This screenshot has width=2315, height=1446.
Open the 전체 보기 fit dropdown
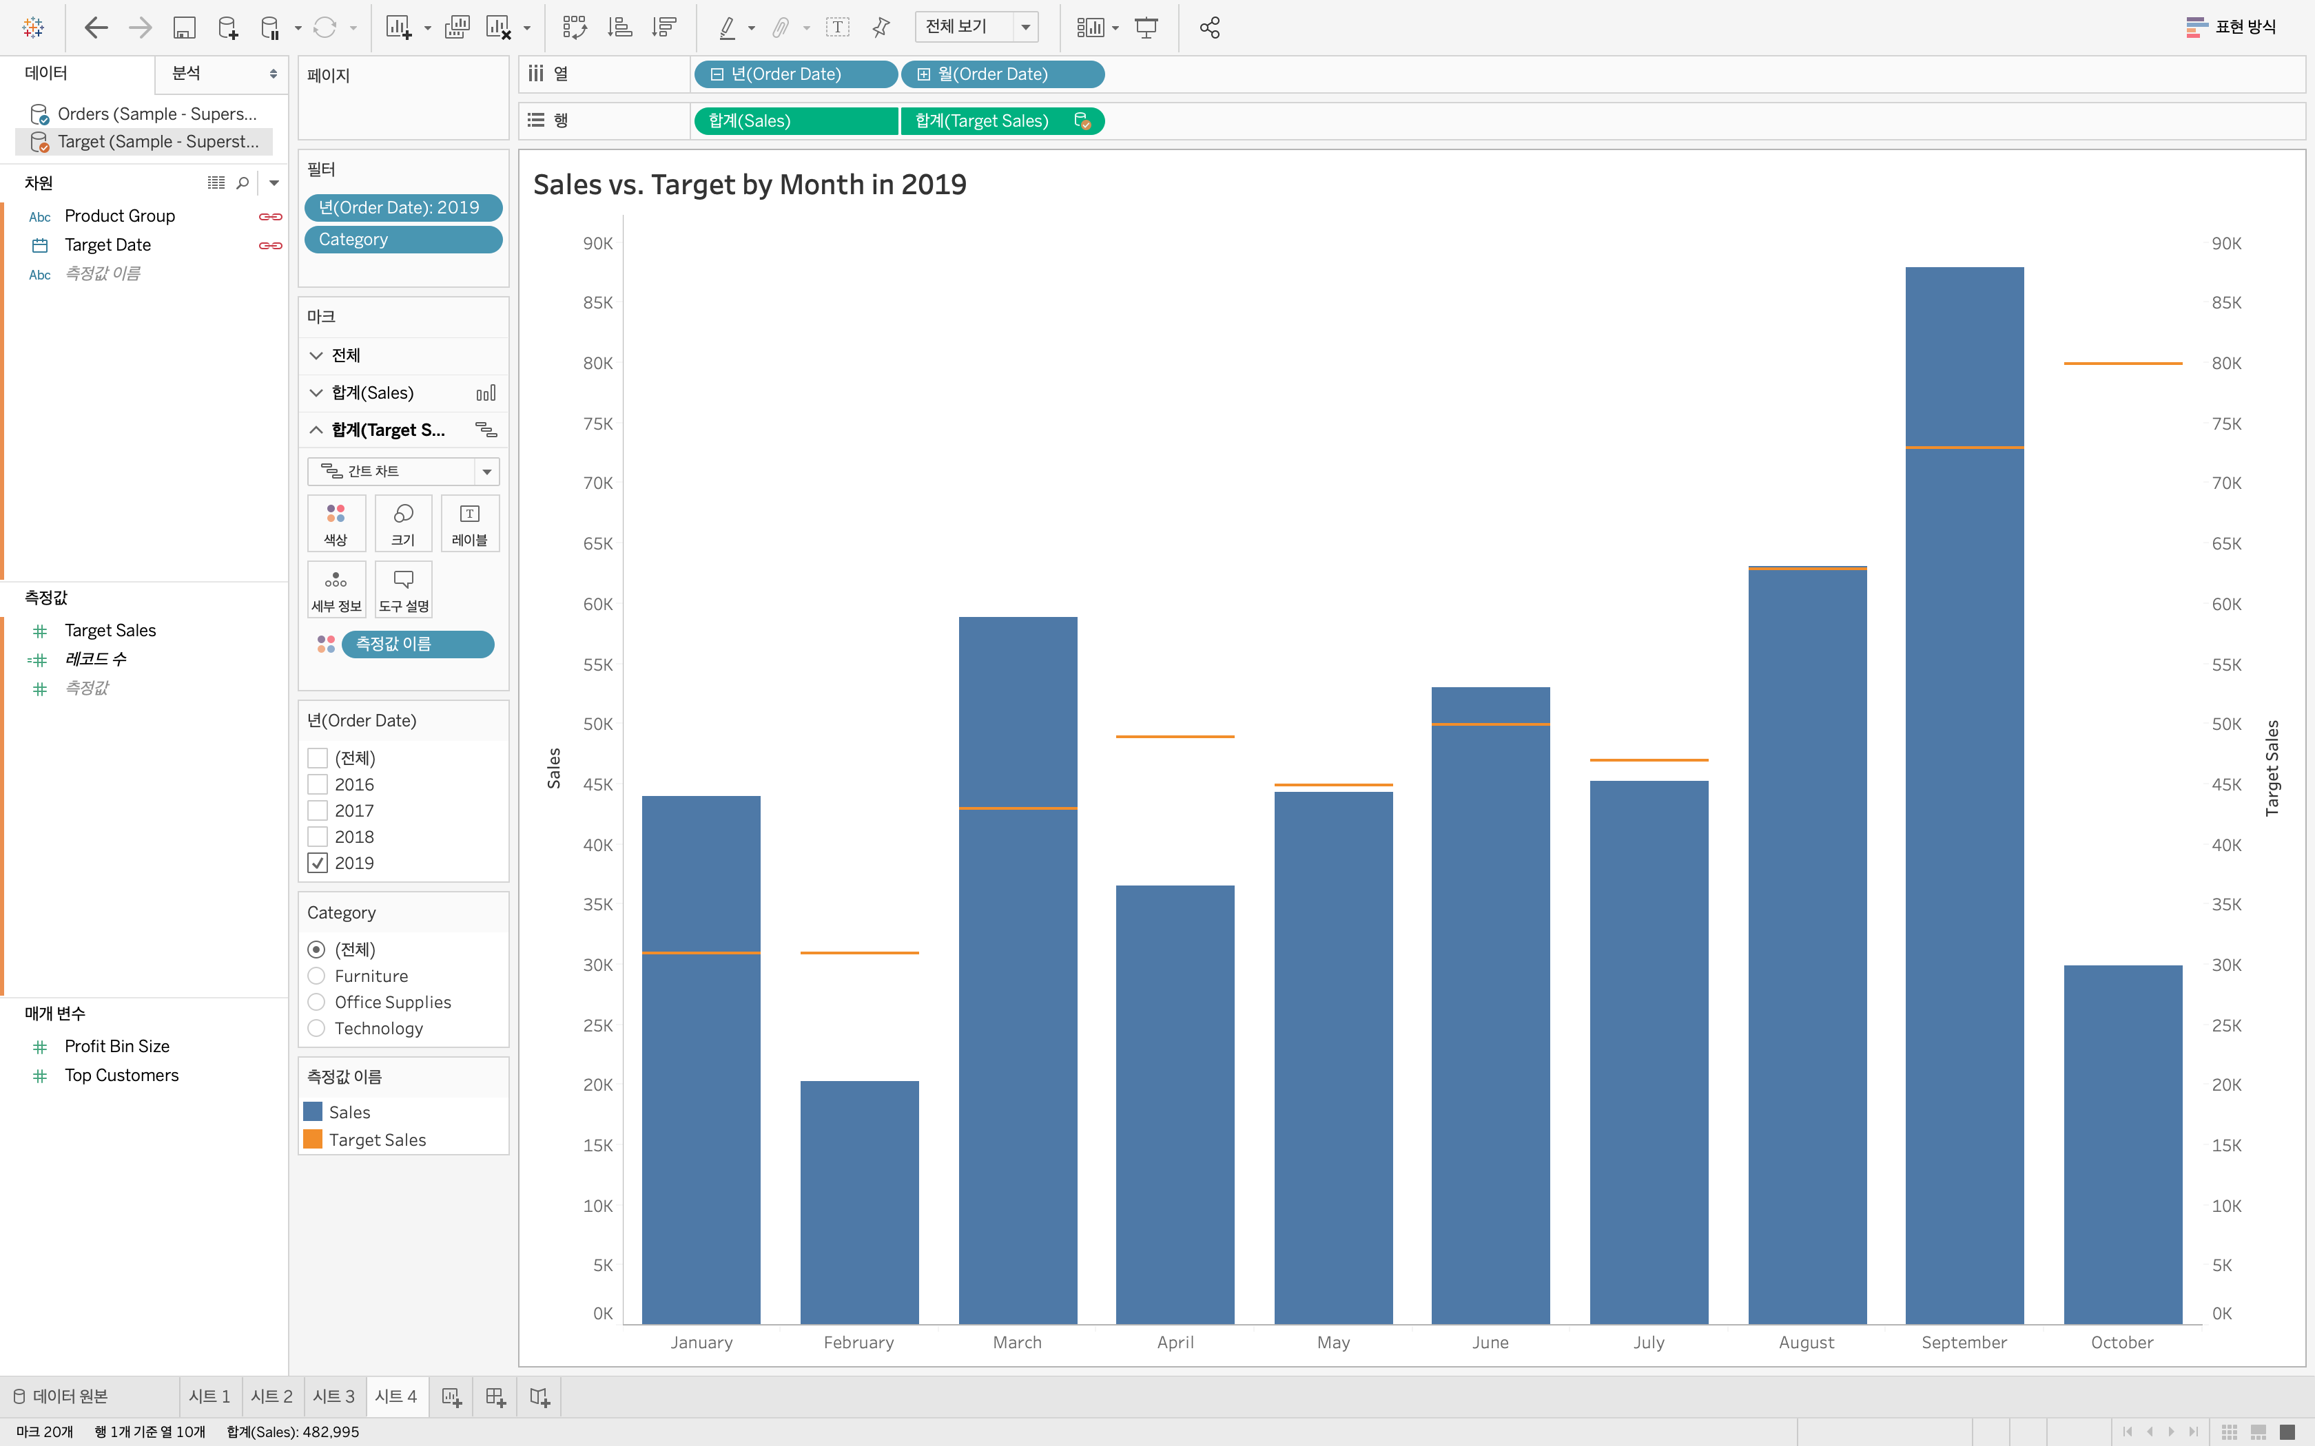click(x=1025, y=27)
